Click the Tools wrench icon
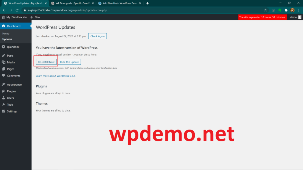Screen dimensions: 303x170 pyautogui.click(x=4, y=105)
